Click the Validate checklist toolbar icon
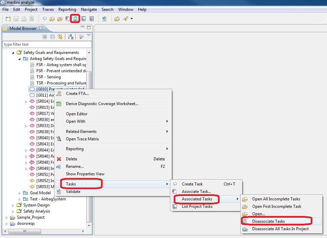The width and height of the screenshot is (327, 238). click(104, 19)
